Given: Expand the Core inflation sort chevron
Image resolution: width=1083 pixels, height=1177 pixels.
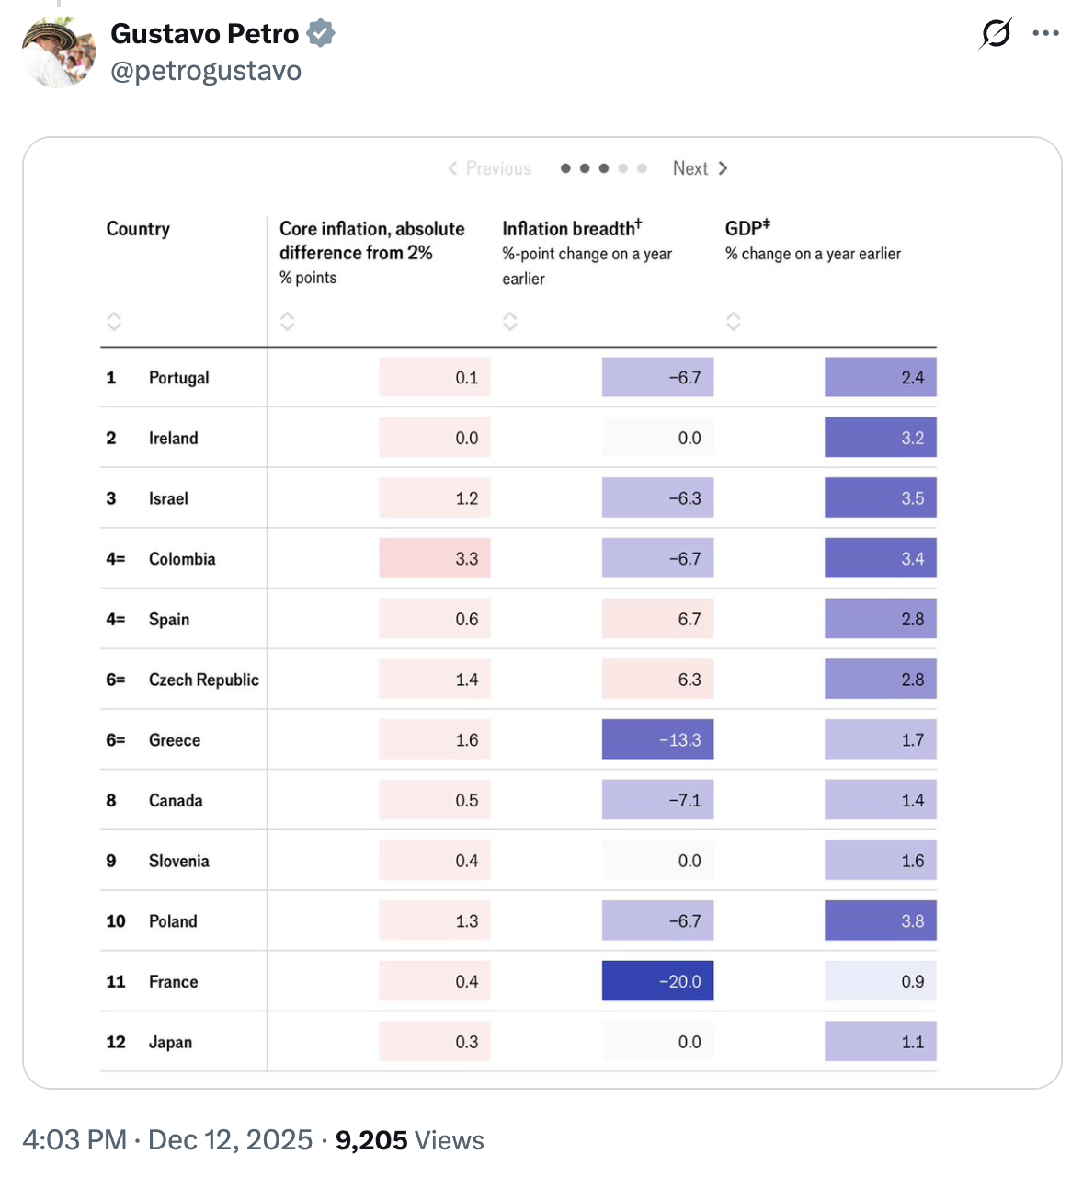Looking at the screenshot, I should 288,321.
